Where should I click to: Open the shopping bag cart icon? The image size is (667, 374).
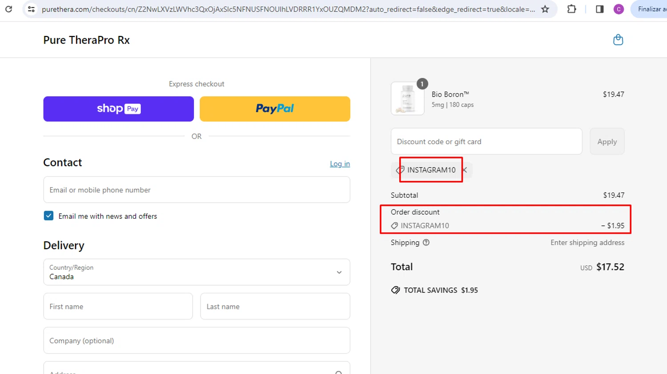tap(618, 40)
